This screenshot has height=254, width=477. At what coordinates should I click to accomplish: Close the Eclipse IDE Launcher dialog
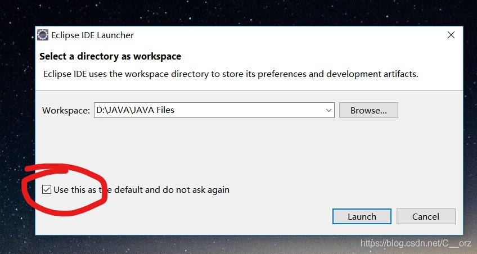pyautogui.click(x=451, y=35)
